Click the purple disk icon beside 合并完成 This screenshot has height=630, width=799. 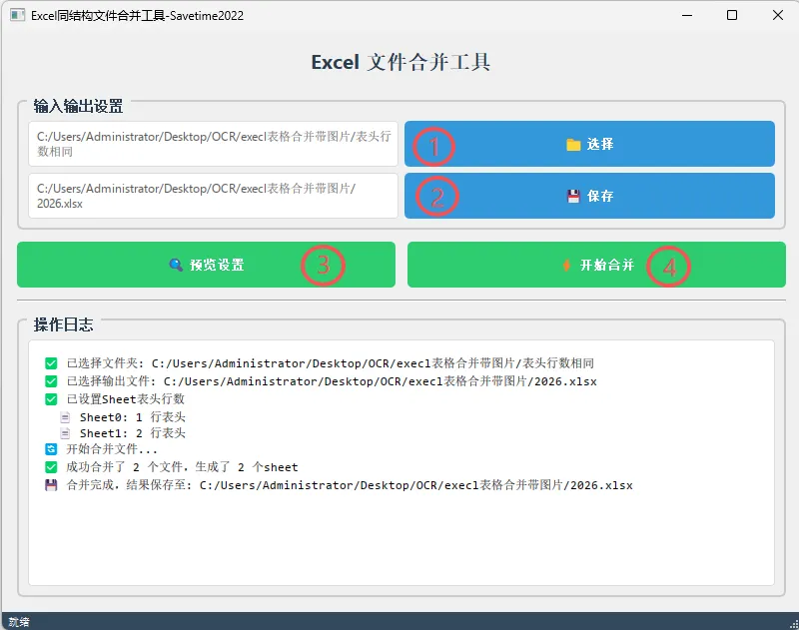coord(51,485)
